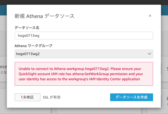The image size is (168, 114).
Task: Click the data source name field containing hoge0713wg
Action: (84, 36)
